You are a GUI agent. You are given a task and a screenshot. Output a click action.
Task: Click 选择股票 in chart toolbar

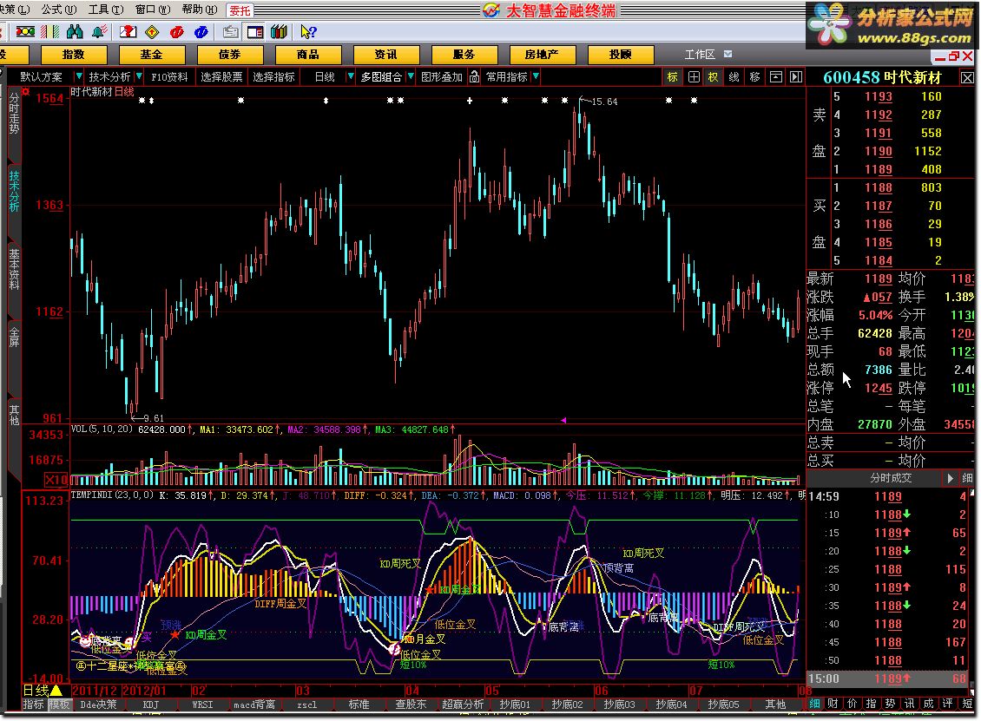[x=221, y=77]
